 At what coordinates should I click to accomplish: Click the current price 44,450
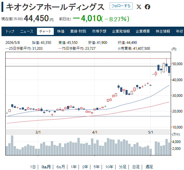36,18
